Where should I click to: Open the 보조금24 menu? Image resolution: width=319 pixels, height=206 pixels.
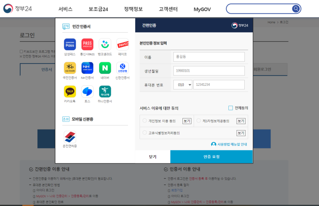pyautogui.click(x=98, y=9)
